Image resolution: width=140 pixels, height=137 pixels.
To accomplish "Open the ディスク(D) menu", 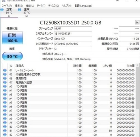I will point(54,6).
